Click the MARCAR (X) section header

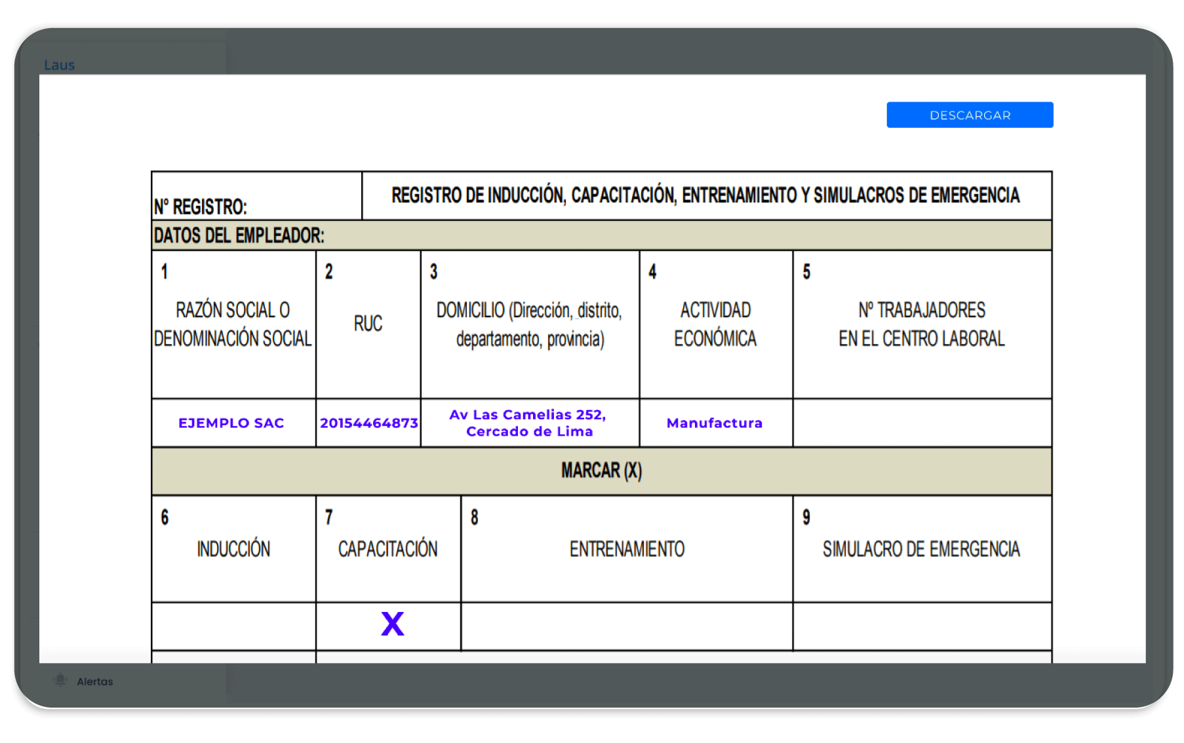pos(601,470)
